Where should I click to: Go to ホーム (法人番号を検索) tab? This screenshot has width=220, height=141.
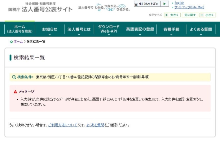pyautogui.click(x=20, y=29)
